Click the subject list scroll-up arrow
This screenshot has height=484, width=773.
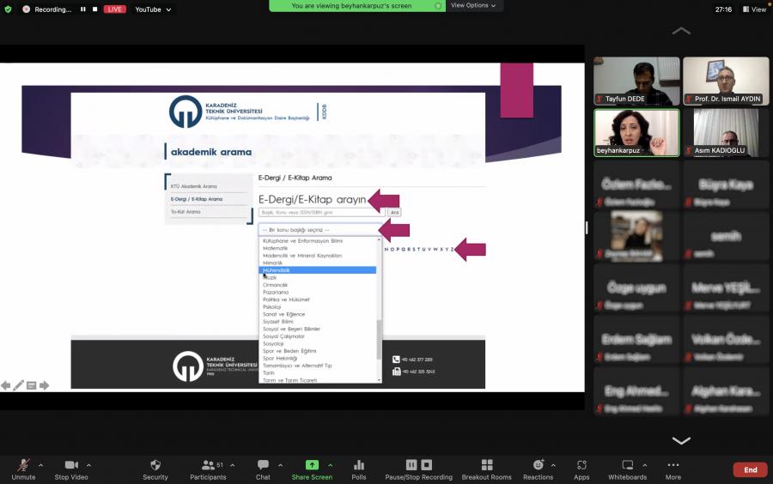point(379,239)
